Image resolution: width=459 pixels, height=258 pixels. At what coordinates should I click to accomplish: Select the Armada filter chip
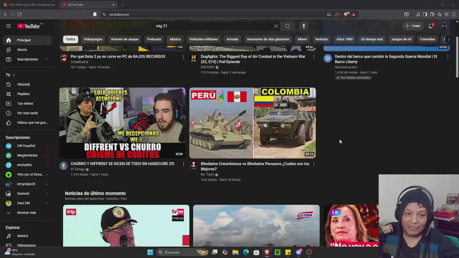(232, 39)
